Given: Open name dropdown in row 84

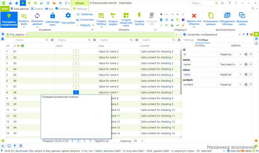Looking at the screenshot, I should click(76, 69).
